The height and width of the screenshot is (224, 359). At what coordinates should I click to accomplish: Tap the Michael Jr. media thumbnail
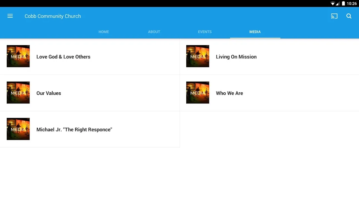coord(18,129)
